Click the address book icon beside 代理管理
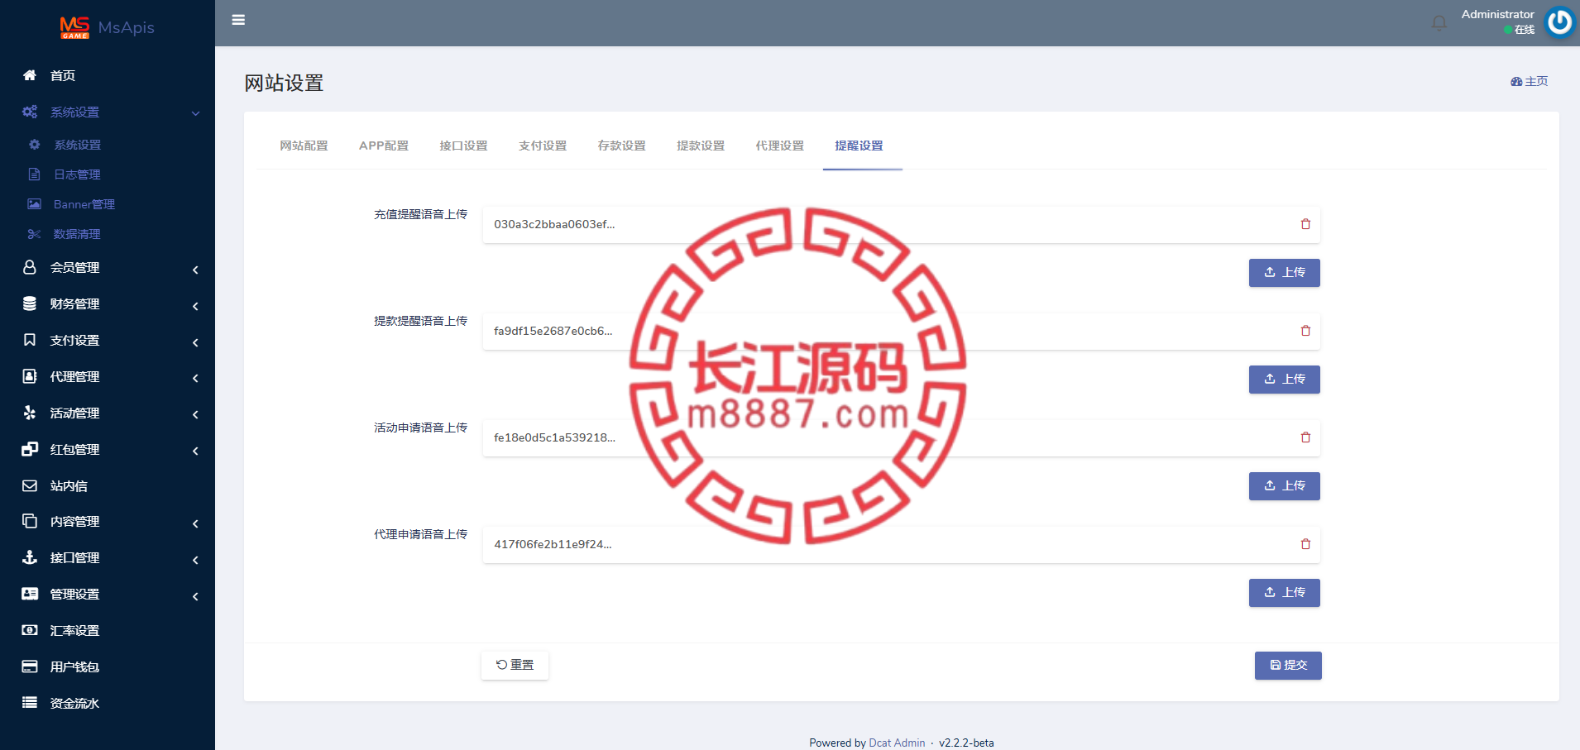 coord(30,376)
